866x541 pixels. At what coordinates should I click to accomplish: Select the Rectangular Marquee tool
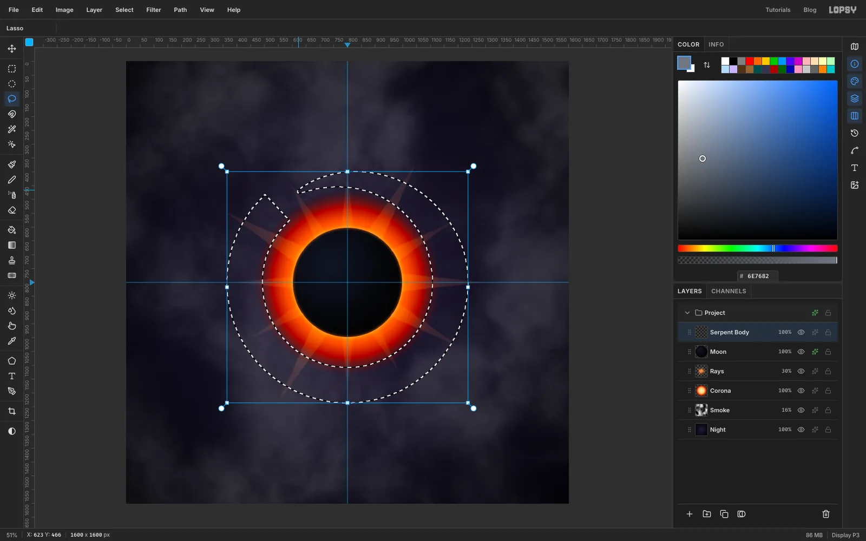click(x=12, y=69)
